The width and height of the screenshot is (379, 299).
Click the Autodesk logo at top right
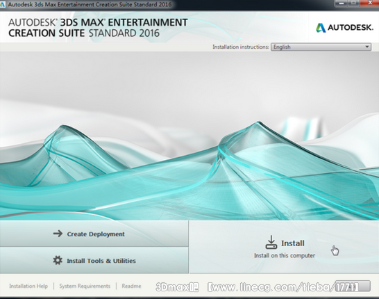[x=345, y=28]
